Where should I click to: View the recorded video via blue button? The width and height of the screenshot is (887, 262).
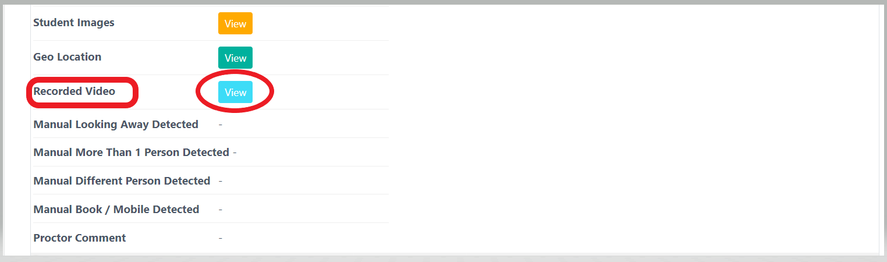235,93
